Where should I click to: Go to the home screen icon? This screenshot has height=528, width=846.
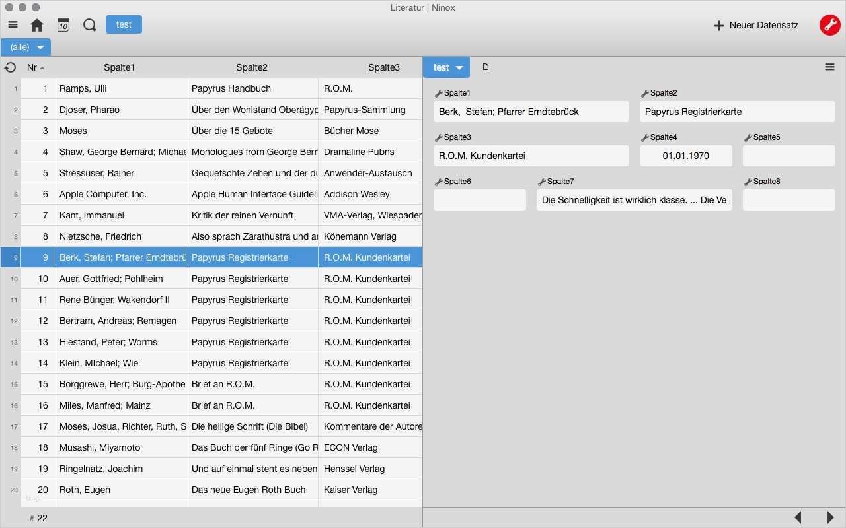point(37,25)
